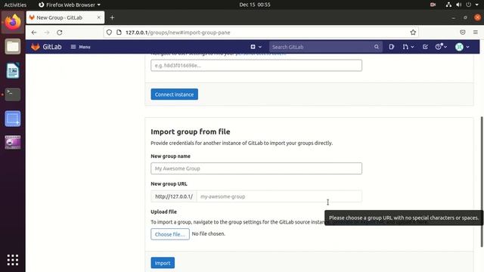Open the create new plus dropdown
The image size is (484, 272).
[256, 47]
